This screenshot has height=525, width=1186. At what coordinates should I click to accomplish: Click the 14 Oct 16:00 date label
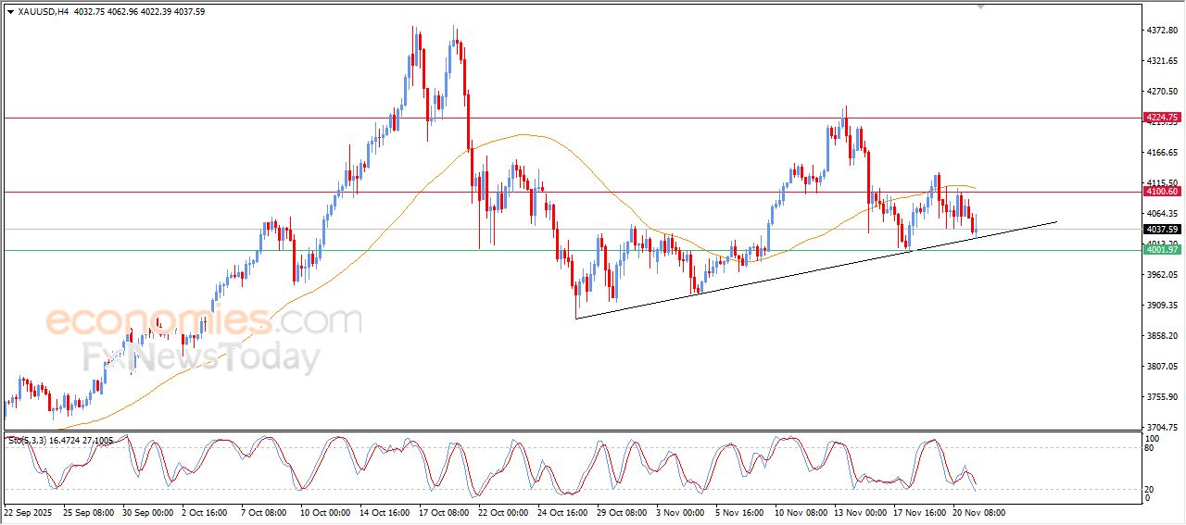(x=385, y=512)
